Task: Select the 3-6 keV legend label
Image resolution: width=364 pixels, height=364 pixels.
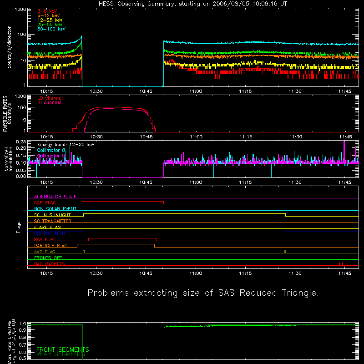Action: coord(47,11)
